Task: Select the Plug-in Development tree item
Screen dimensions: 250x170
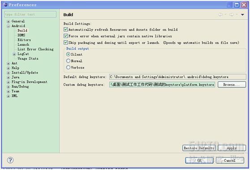Action: click(x=29, y=82)
